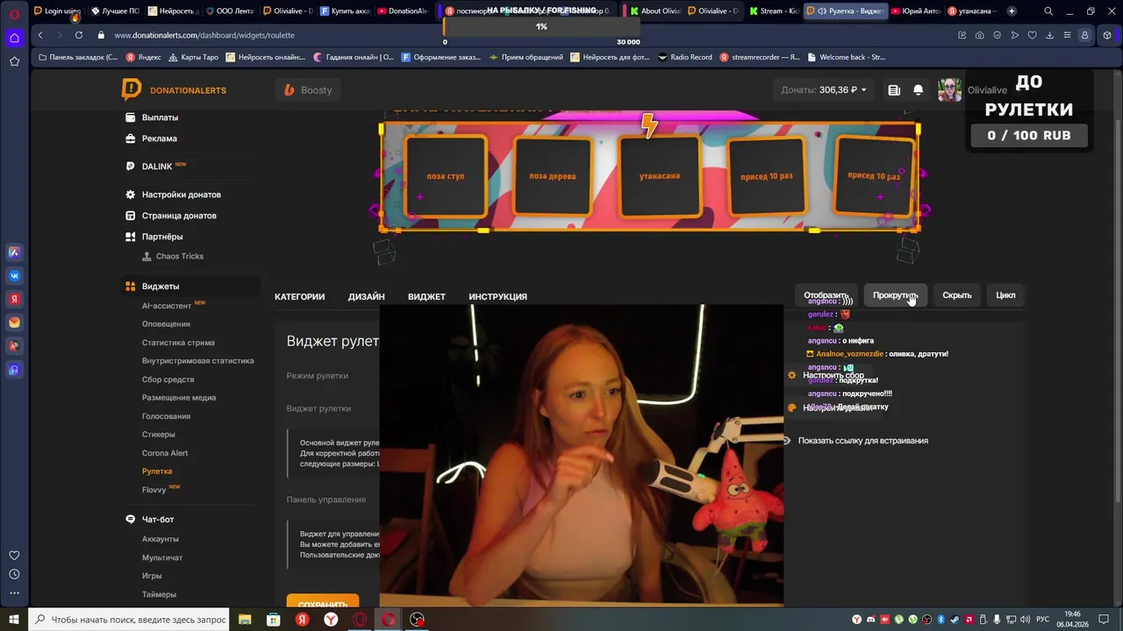
Task: Click the Скрыть roulette button
Action: (x=956, y=295)
